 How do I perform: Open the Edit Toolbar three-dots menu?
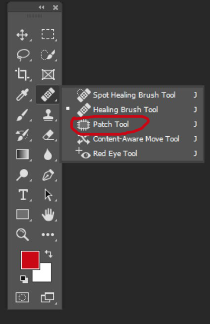tap(48, 234)
